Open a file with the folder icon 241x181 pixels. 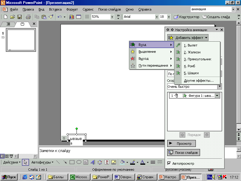13,17
